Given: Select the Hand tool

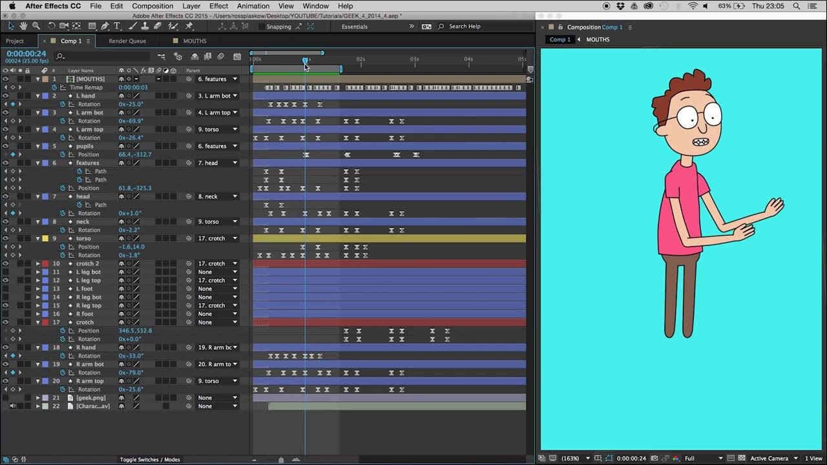Looking at the screenshot, I should [23, 26].
